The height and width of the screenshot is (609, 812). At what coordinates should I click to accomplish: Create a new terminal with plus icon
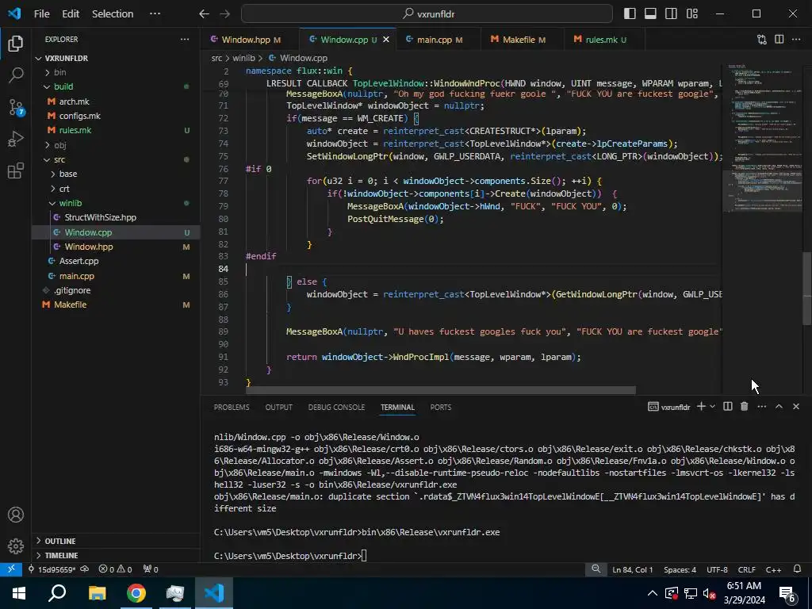[701, 407]
